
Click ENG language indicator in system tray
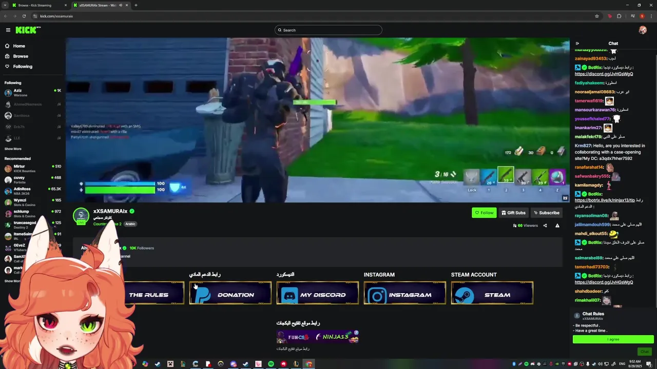coord(622,364)
